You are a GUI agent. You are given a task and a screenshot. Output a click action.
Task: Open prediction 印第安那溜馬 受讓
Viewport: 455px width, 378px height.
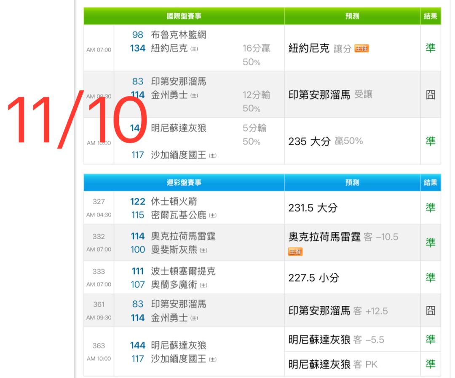click(x=330, y=95)
